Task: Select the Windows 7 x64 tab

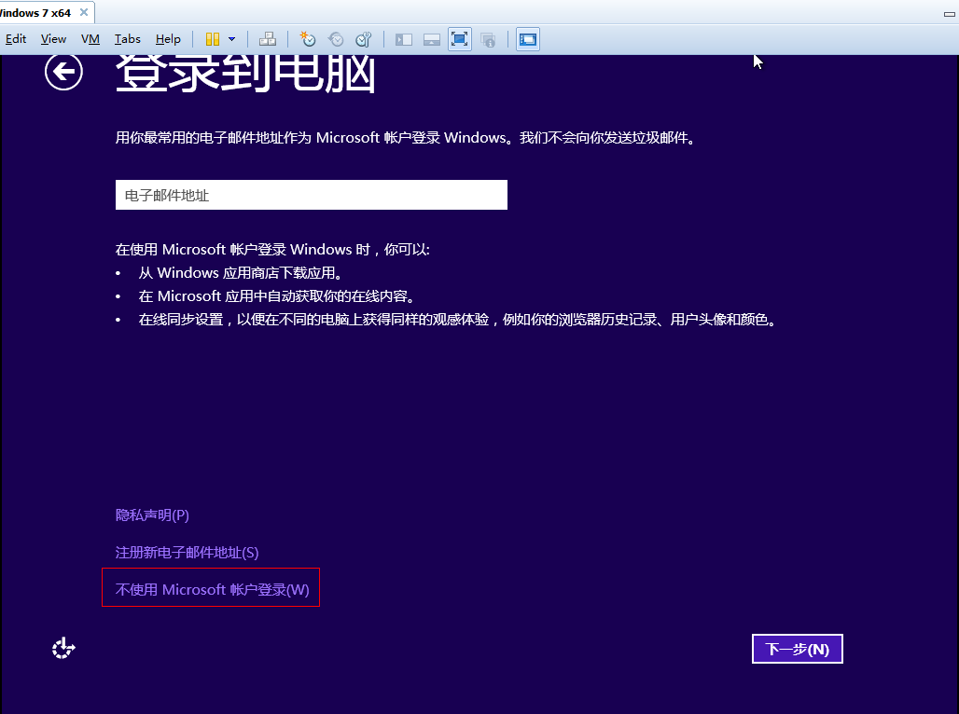Action: (x=36, y=12)
